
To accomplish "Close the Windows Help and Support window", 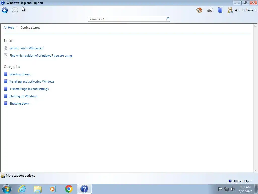I will tap(253, 3).
